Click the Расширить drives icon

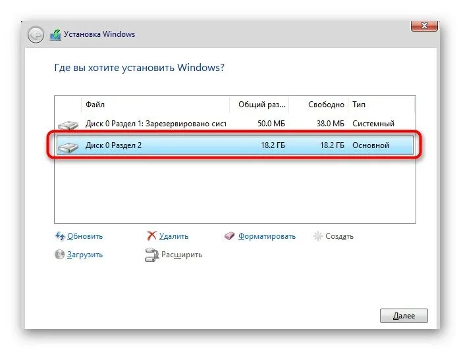[x=151, y=255]
